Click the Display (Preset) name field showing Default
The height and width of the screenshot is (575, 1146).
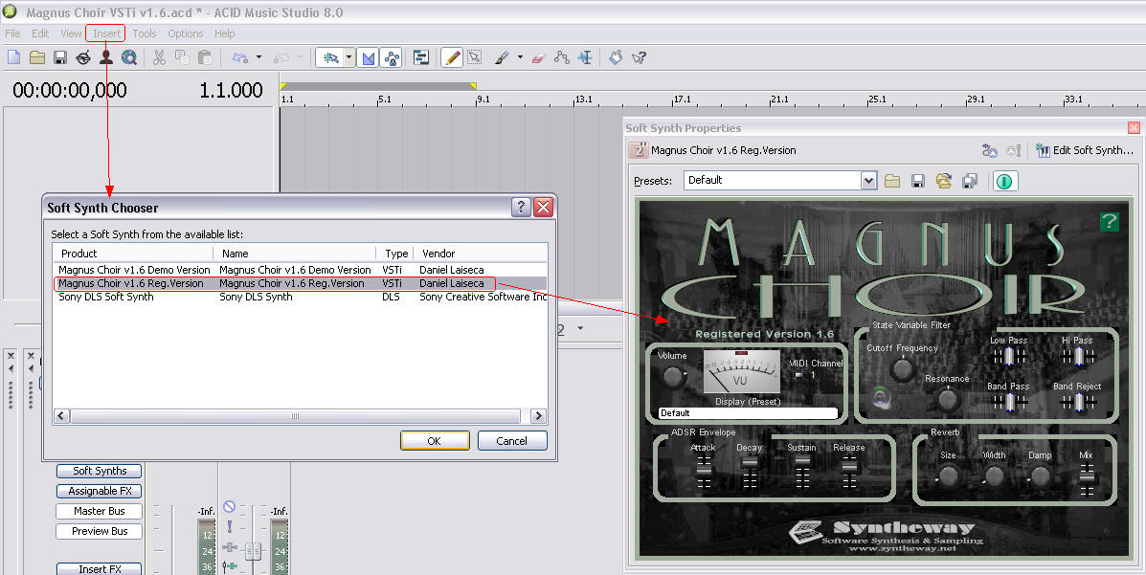click(x=748, y=412)
